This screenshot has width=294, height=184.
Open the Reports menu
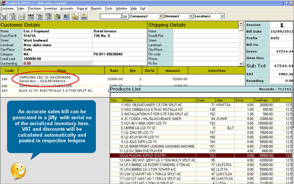96,9
